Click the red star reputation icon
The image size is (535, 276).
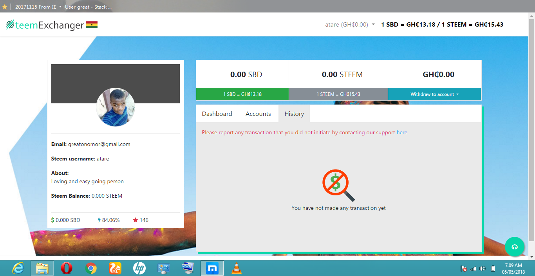[135, 220]
